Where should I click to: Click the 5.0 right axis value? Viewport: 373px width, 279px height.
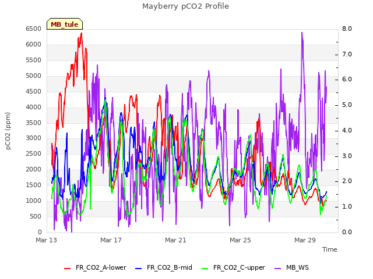(x=347, y=105)
